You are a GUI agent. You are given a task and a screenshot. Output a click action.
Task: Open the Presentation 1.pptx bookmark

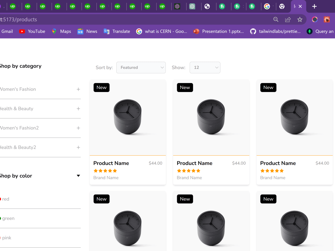pos(218,31)
